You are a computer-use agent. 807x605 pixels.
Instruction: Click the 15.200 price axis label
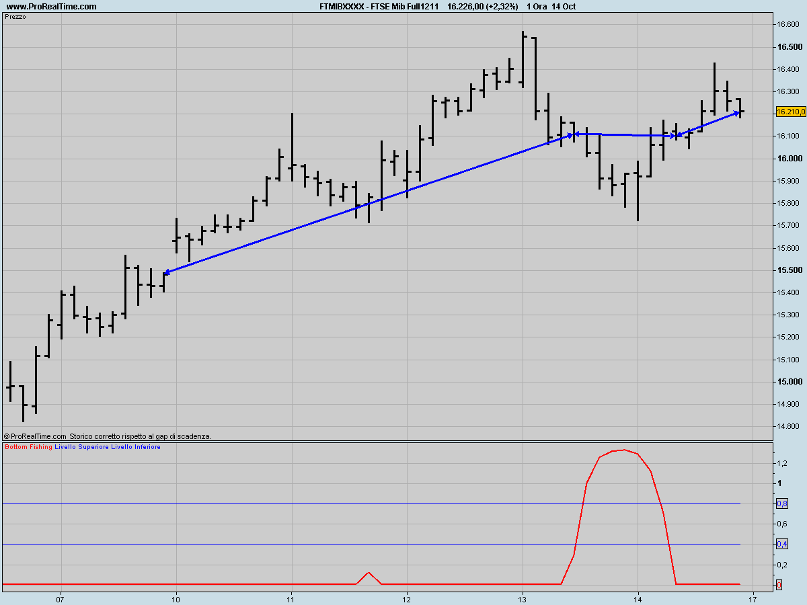tap(790, 337)
